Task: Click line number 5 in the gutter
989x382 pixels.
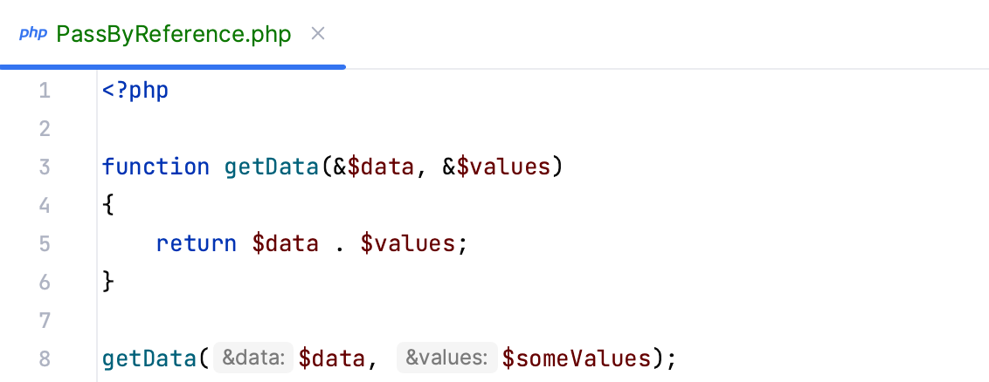Action: pyautogui.click(x=45, y=242)
